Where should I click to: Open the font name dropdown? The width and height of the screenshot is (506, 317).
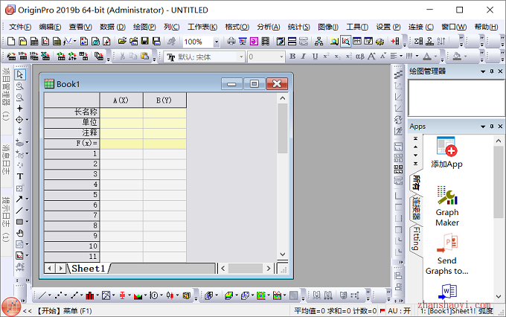click(x=241, y=57)
